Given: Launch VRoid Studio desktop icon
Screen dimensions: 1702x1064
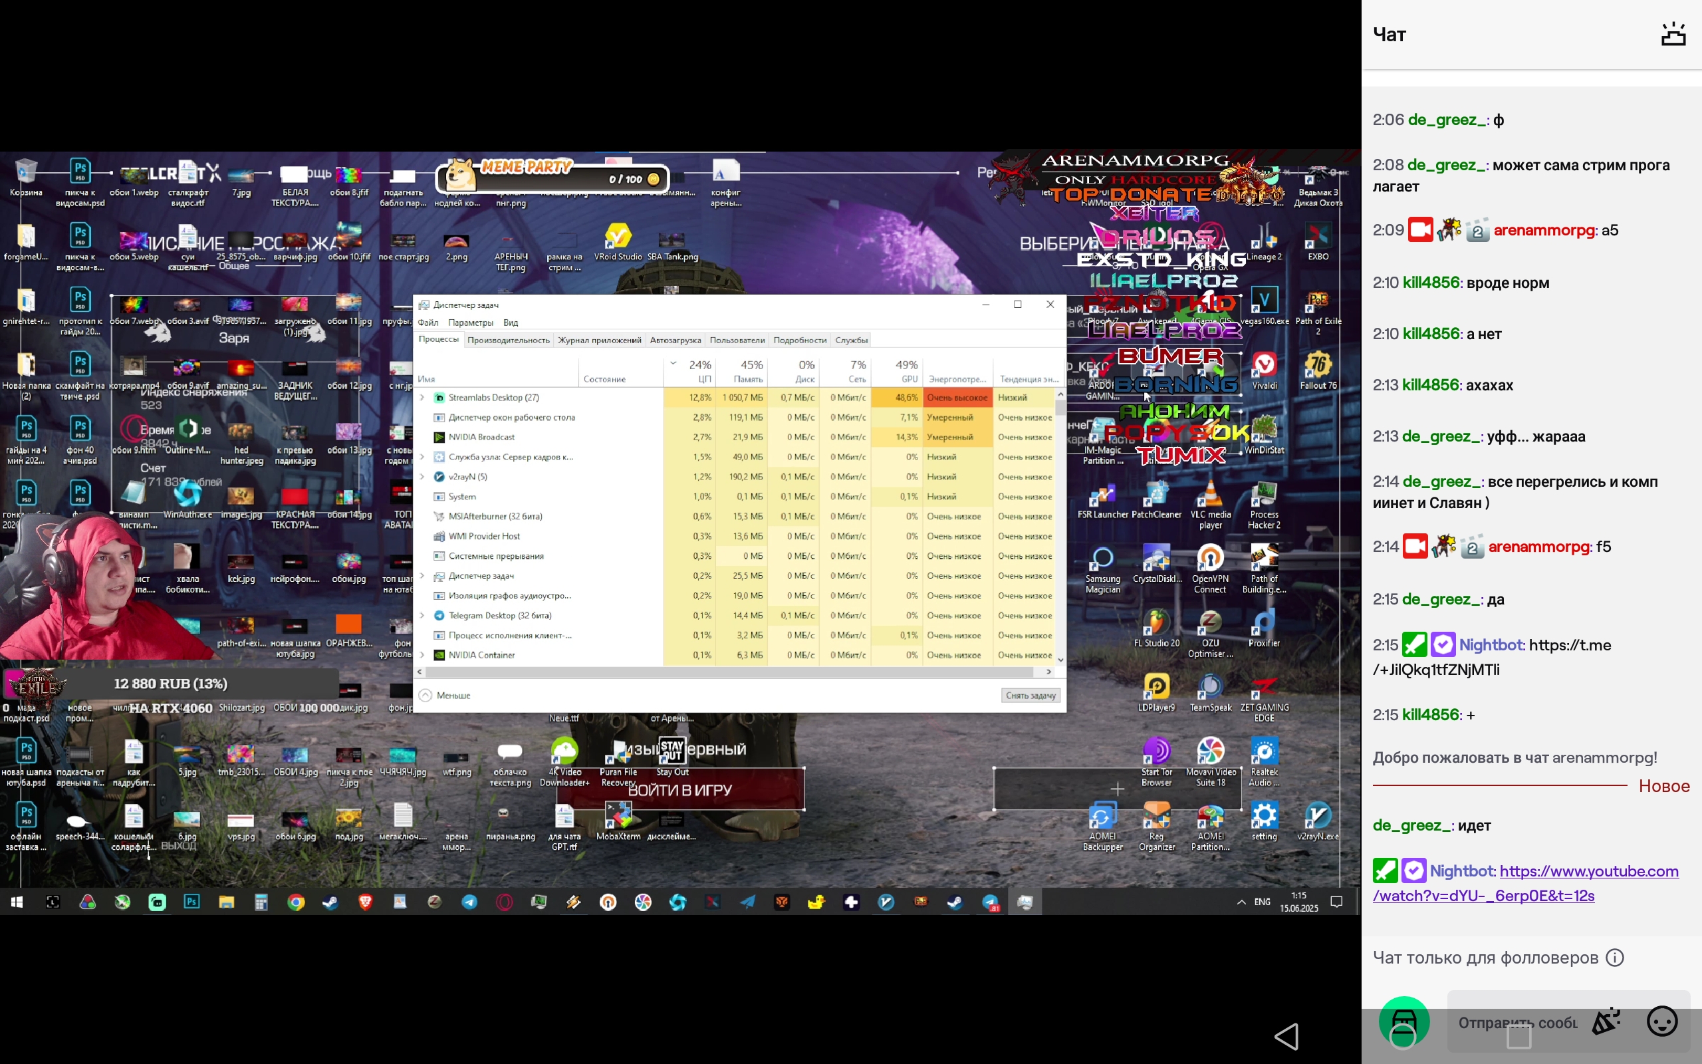Looking at the screenshot, I should coord(618,242).
